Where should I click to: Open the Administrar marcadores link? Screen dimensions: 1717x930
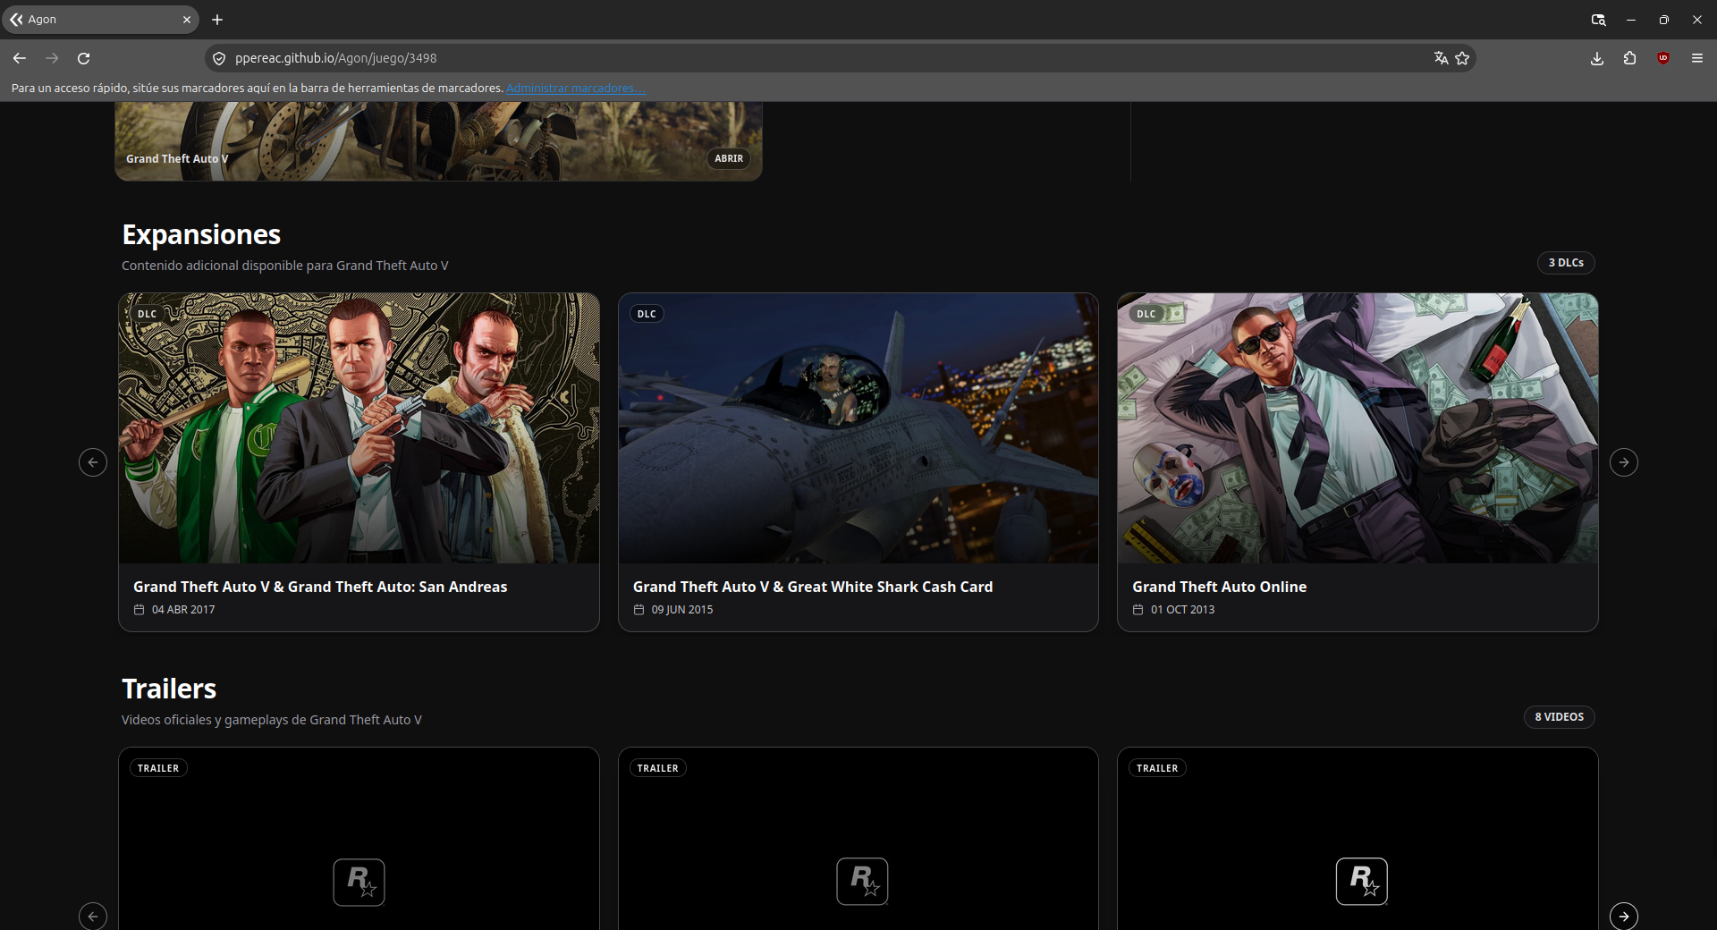coord(576,89)
